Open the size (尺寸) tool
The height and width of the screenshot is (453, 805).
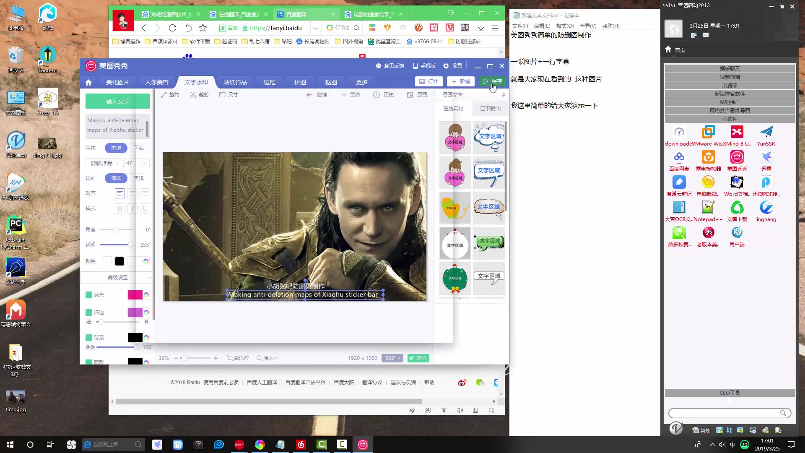click(x=229, y=95)
